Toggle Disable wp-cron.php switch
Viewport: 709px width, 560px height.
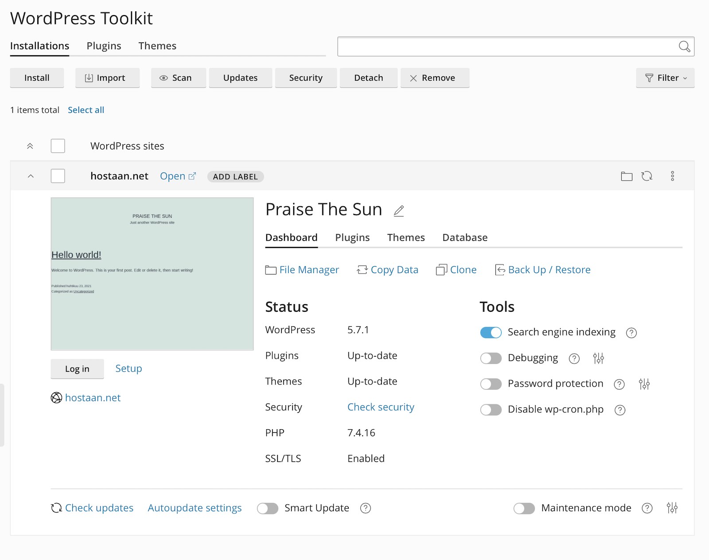(x=491, y=410)
